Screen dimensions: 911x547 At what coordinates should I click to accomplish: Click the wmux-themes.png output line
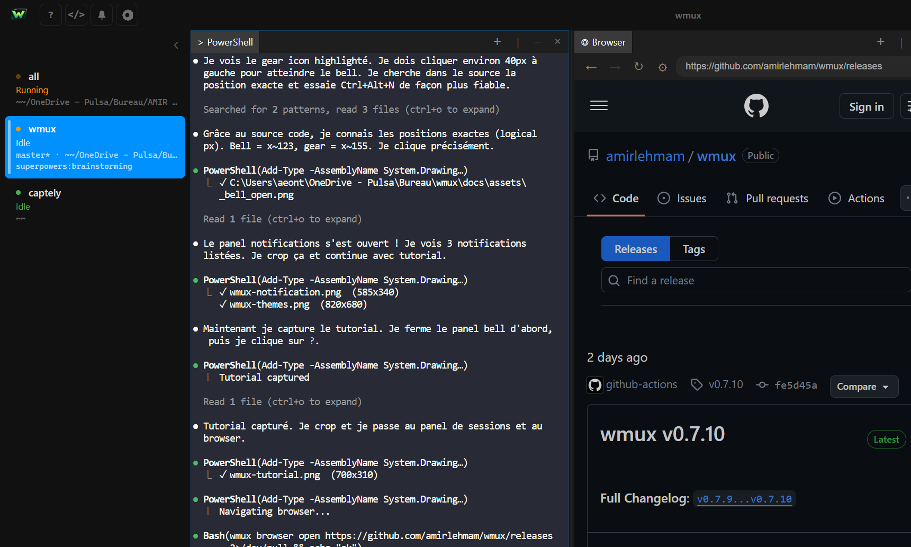[x=293, y=304]
